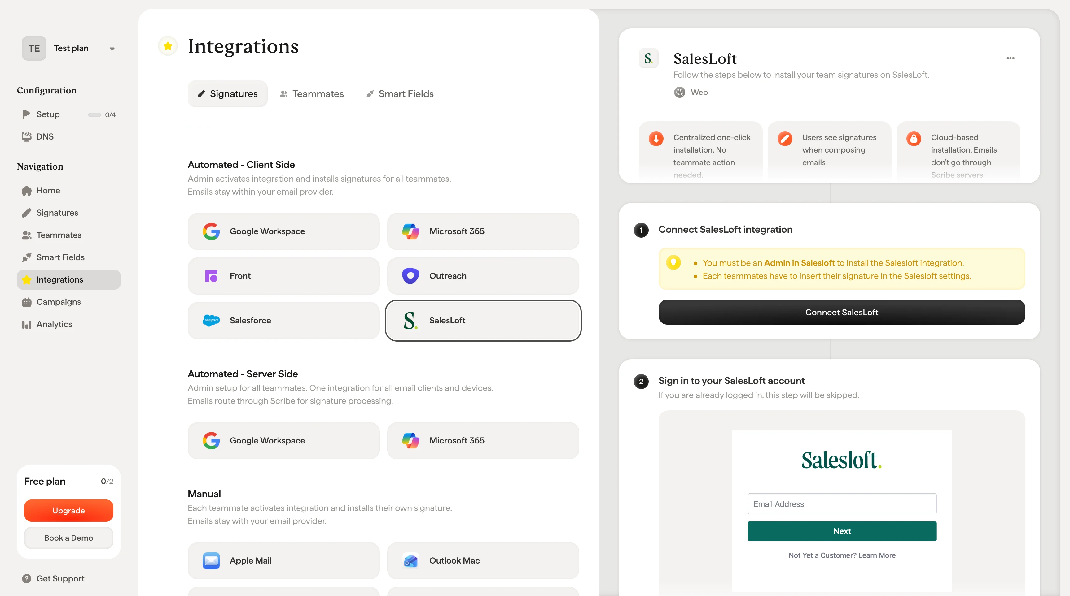Open the SalesLoft panel more options menu
The image size is (1070, 596).
[x=1010, y=58]
